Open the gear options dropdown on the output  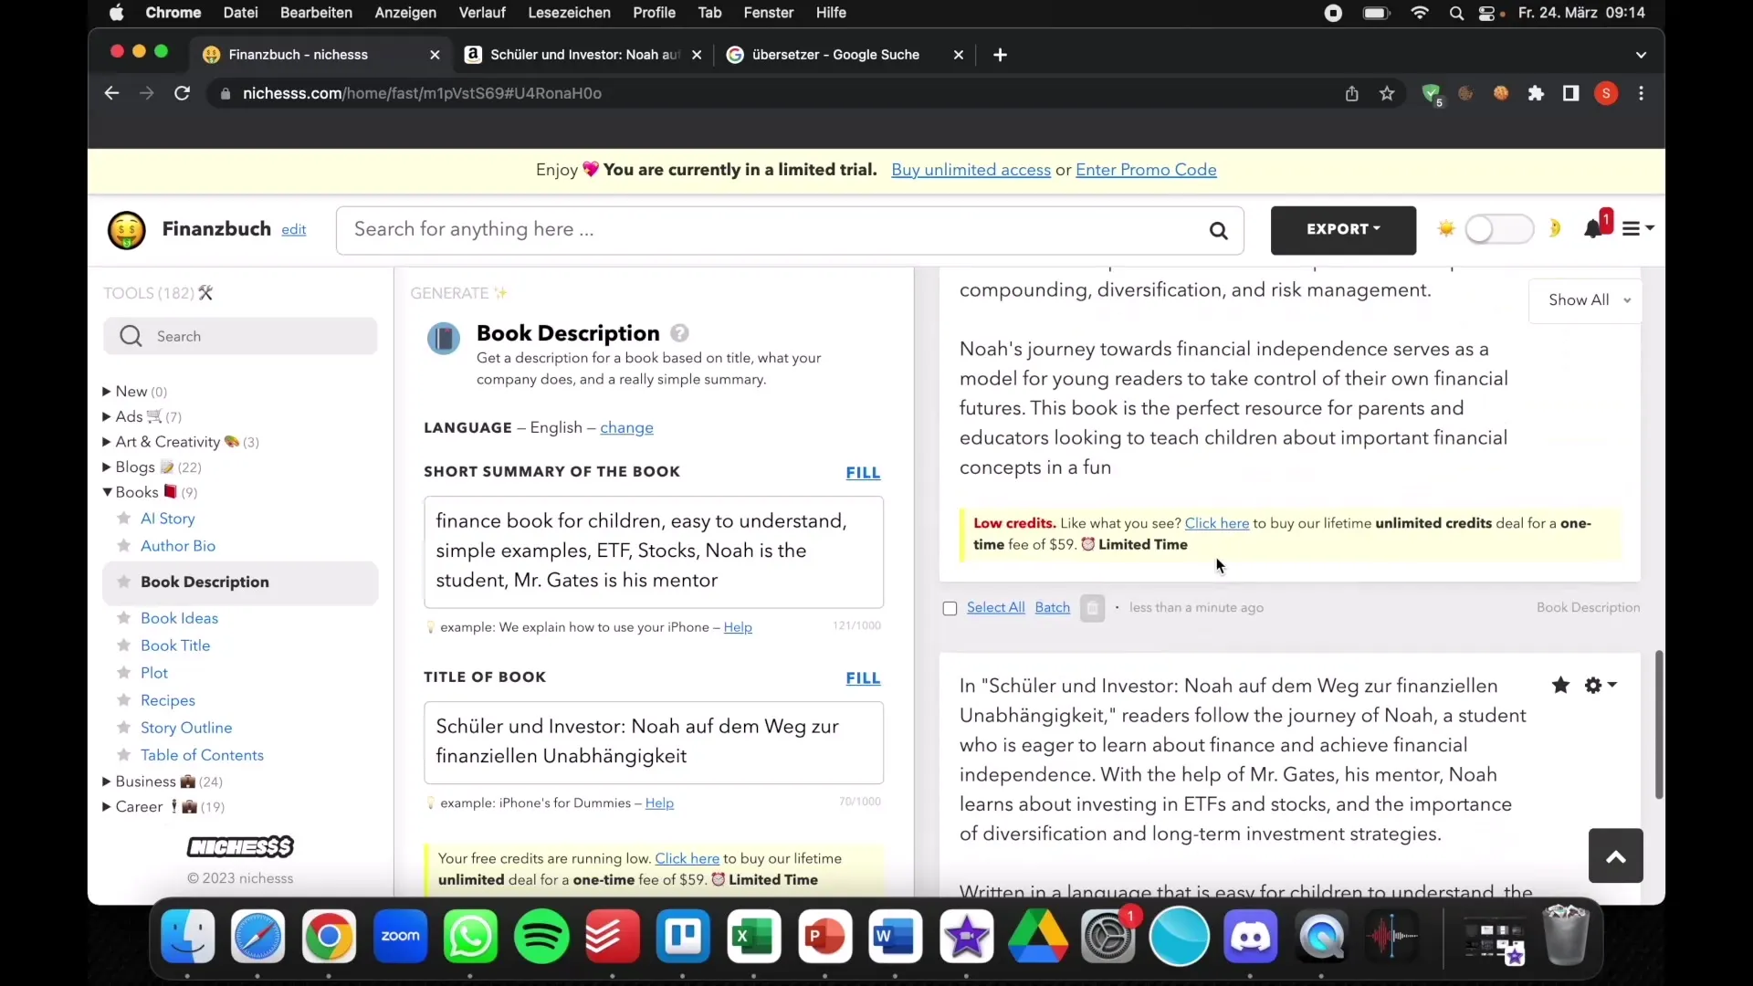click(1601, 686)
